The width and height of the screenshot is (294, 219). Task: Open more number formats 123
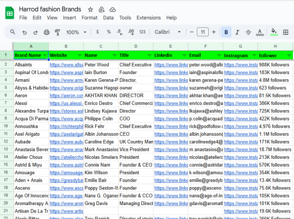tap(143, 32)
